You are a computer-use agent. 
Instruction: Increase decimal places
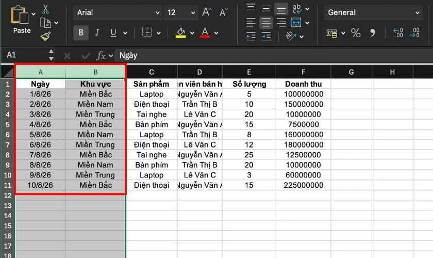click(x=398, y=33)
